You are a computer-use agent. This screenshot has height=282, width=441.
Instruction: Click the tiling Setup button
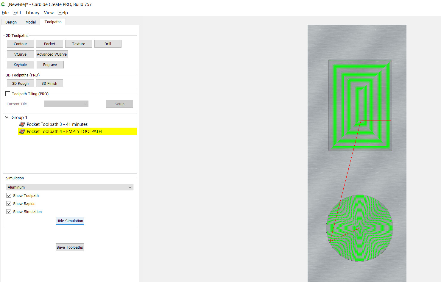coord(119,104)
